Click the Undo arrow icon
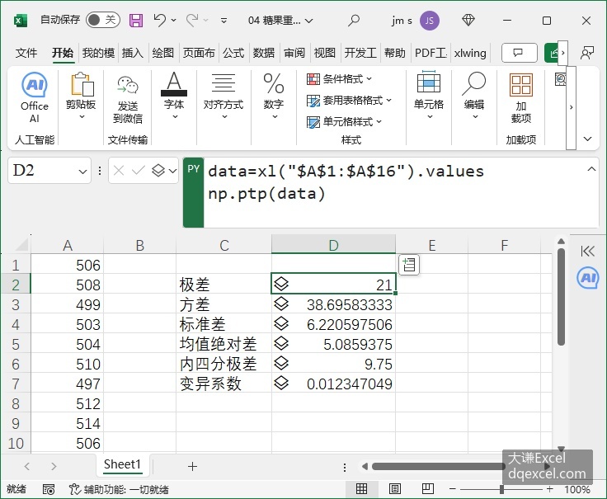The height and width of the screenshot is (499, 607). pyautogui.click(x=159, y=20)
